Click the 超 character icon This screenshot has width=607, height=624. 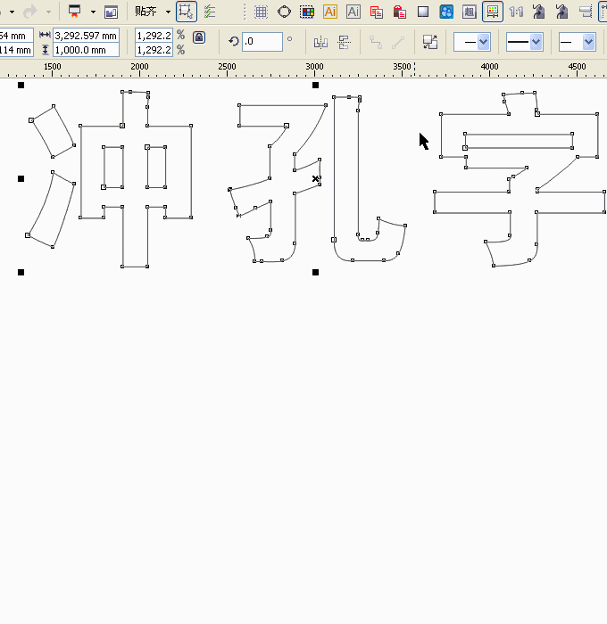pos(470,12)
